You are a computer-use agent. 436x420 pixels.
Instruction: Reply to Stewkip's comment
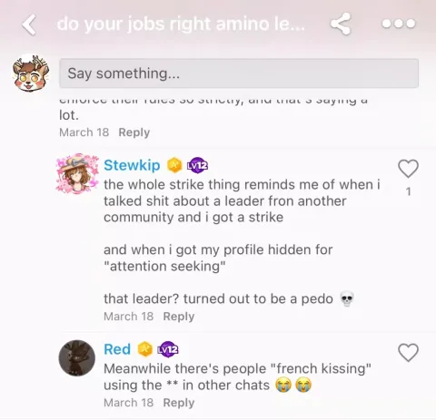click(179, 317)
